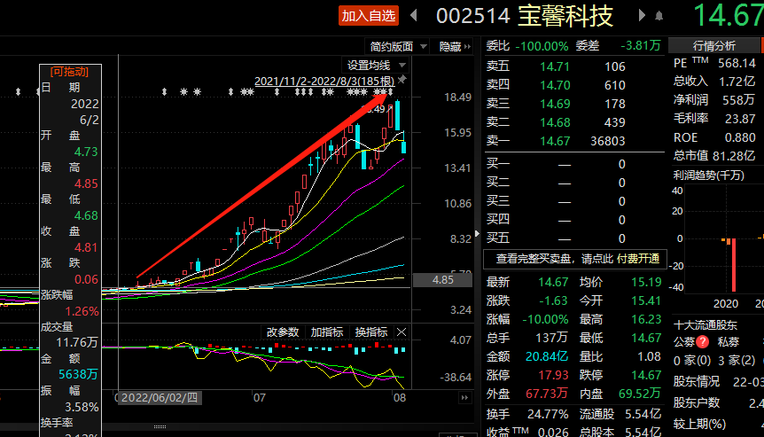Screen dimensions: 764x437
Task: Click the 2021/11/2-2022/8/3(185根) date range link
Action: [324, 81]
